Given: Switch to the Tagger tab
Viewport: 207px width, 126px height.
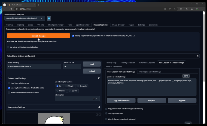Looking at the screenshot, I should [131, 25].
